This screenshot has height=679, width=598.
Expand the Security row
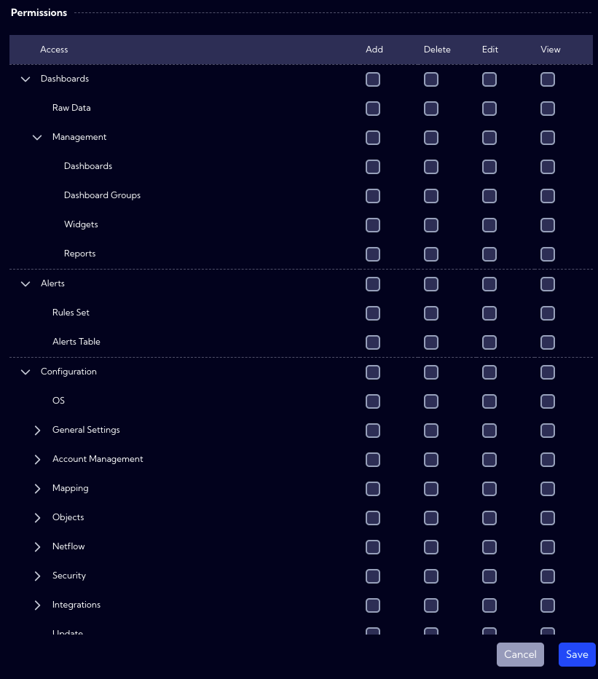[x=37, y=576]
